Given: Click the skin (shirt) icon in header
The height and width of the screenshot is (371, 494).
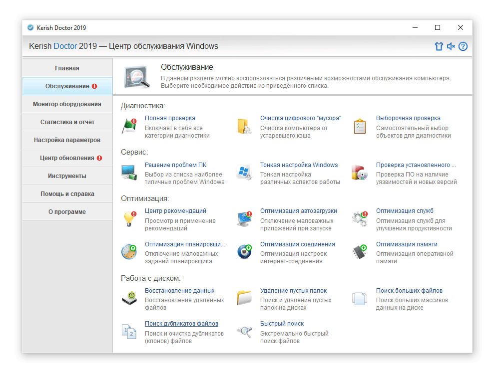Looking at the screenshot, I should coord(439,46).
